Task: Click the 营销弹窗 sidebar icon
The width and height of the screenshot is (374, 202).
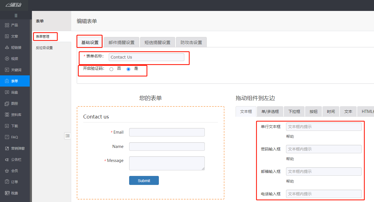Action: click(x=7, y=148)
